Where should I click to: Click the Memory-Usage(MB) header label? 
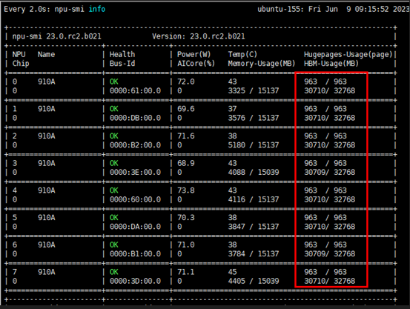tap(262, 64)
